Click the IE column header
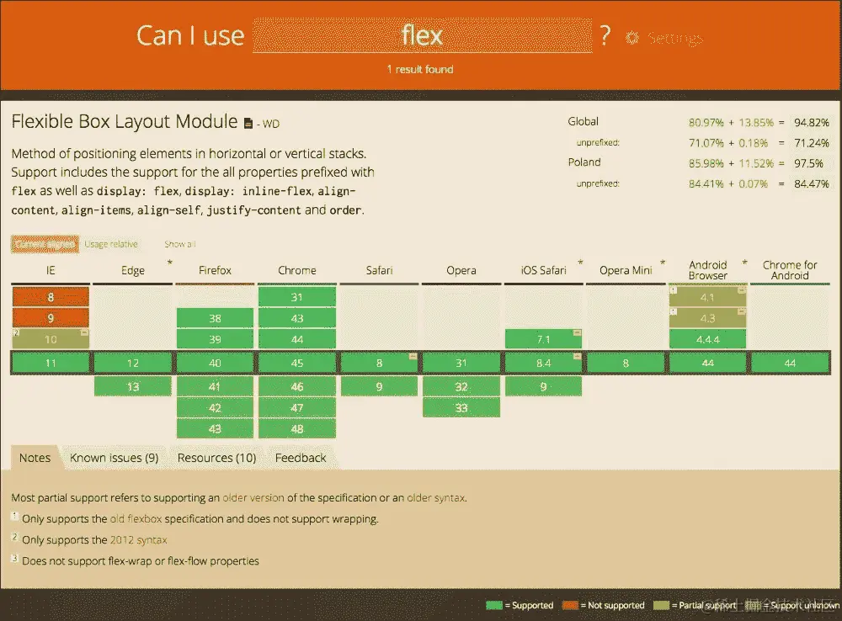This screenshot has height=621, width=842. pyautogui.click(x=51, y=270)
